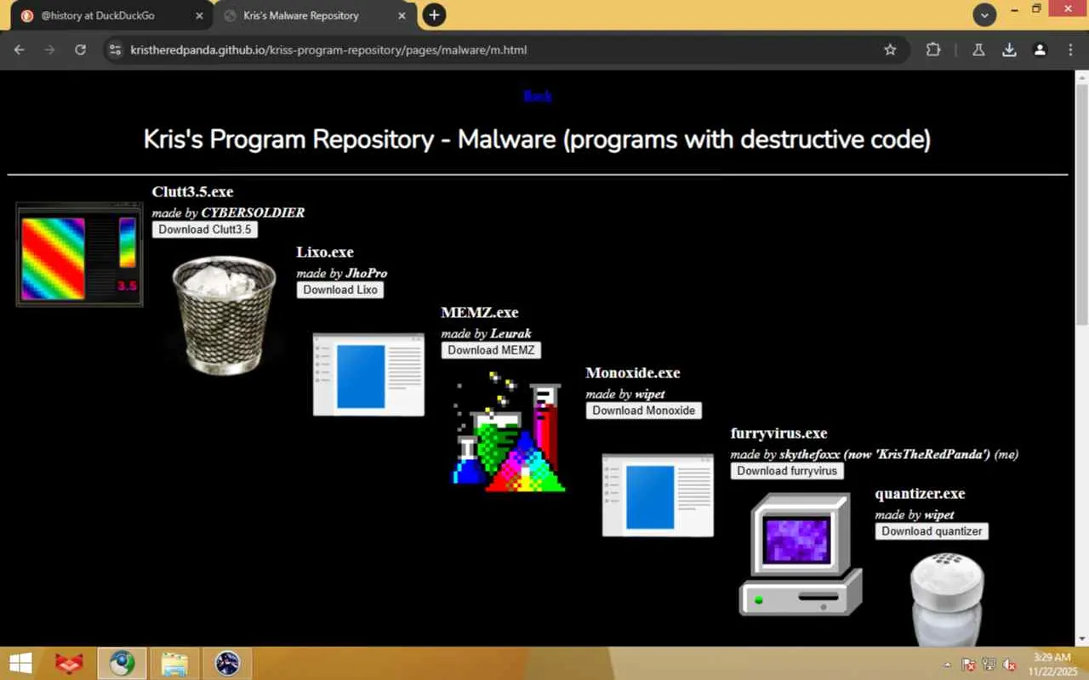Click the Download Clutt3.5 button
The height and width of the screenshot is (680, 1089).
(x=205, y=229)
